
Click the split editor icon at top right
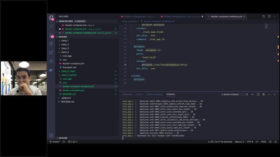(269, 17)
